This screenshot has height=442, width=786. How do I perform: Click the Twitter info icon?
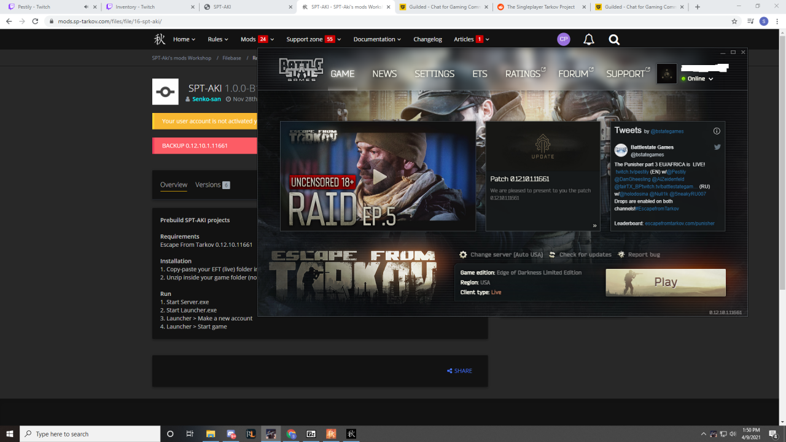(x=717, y=131)
